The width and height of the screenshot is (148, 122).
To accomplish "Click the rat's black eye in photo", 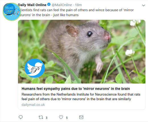I will click(x=90, y=34).
